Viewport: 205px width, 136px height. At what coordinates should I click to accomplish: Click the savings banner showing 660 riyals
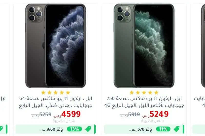tap(56, 129)
